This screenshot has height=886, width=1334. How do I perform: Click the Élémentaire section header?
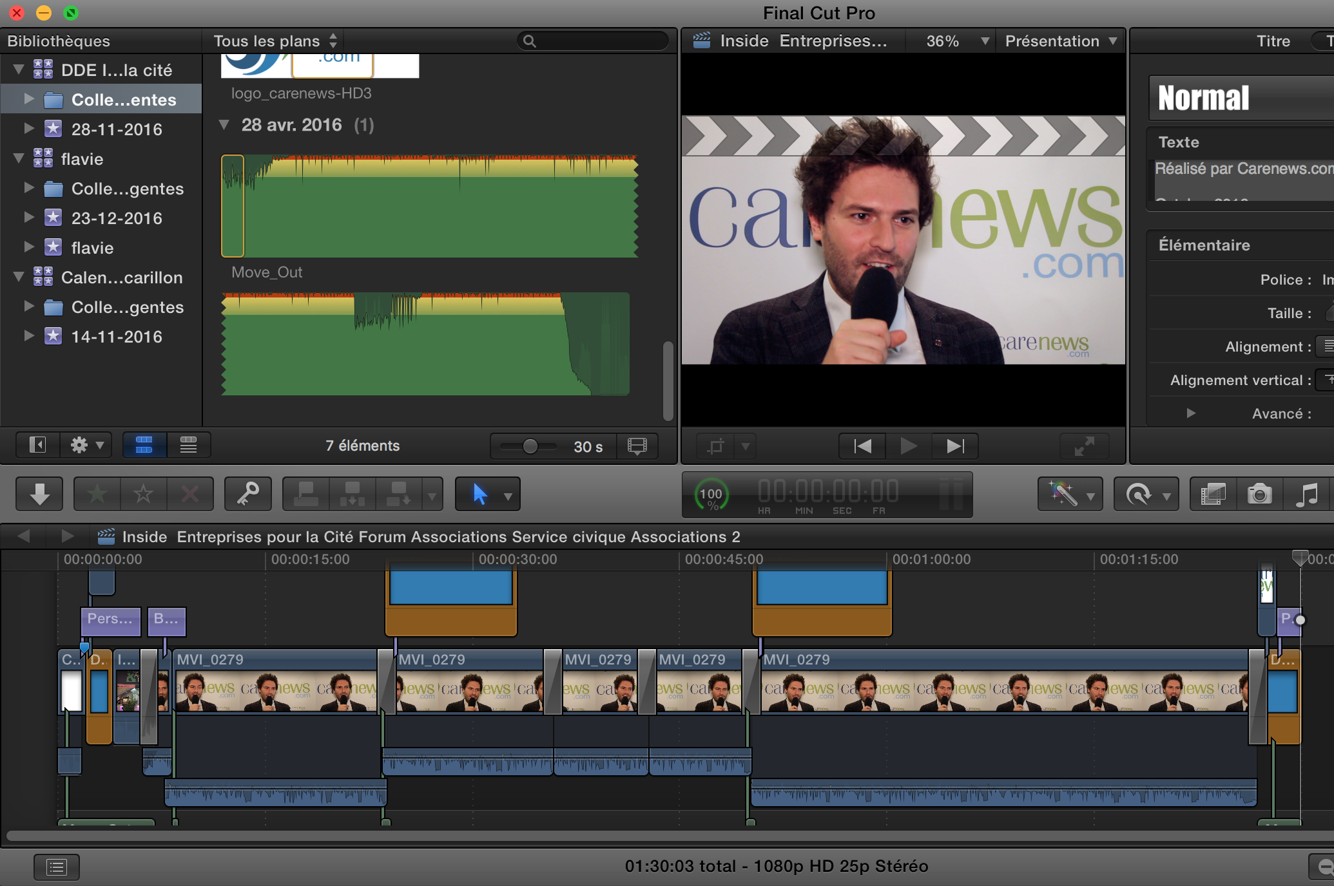click(1204, 245)
